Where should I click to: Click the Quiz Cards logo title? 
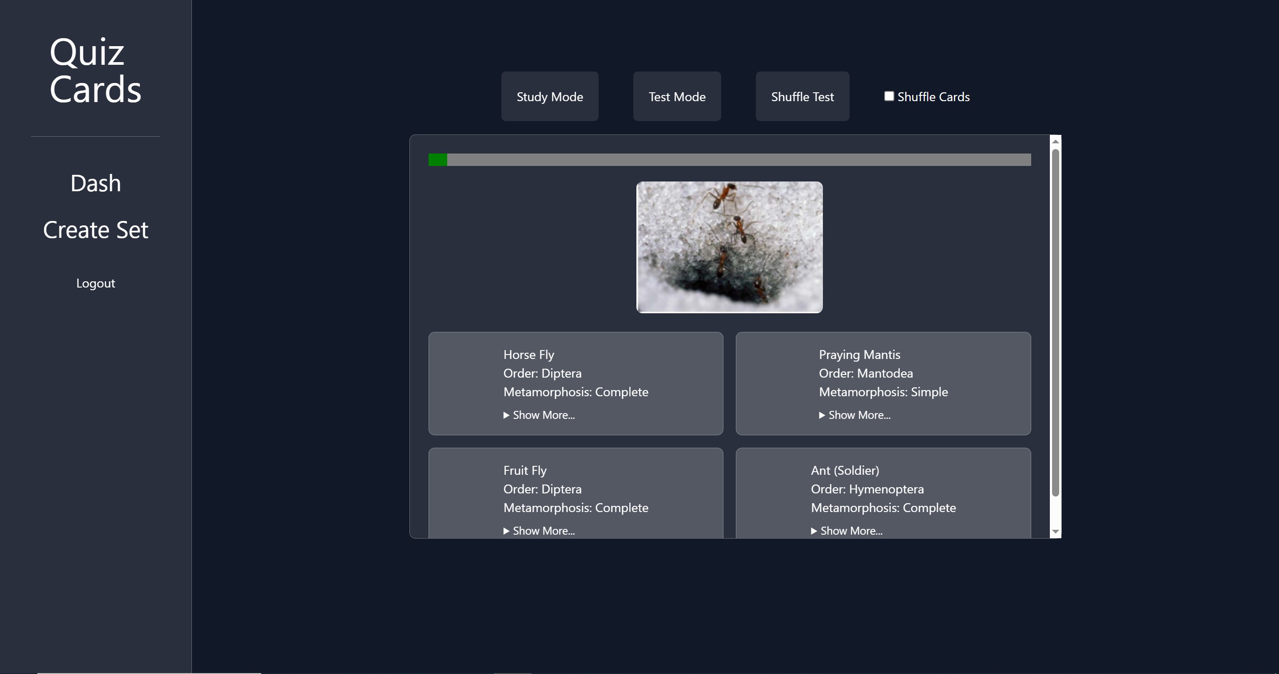pos(95,71)
